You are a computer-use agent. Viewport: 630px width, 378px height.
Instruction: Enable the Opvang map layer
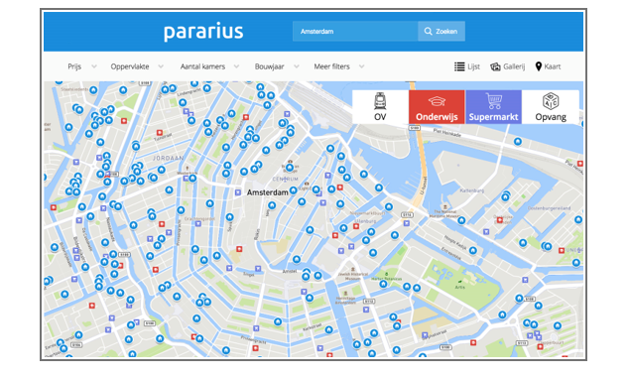click(x=551, y=107)
